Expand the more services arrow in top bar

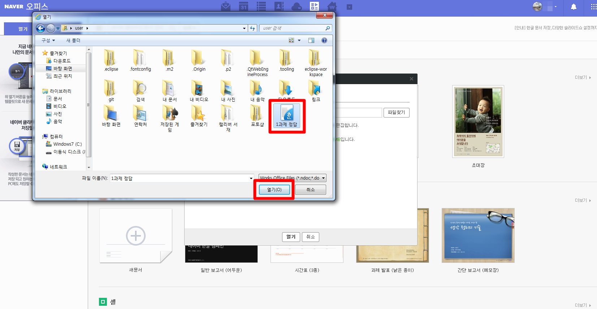tap(349, 7)
